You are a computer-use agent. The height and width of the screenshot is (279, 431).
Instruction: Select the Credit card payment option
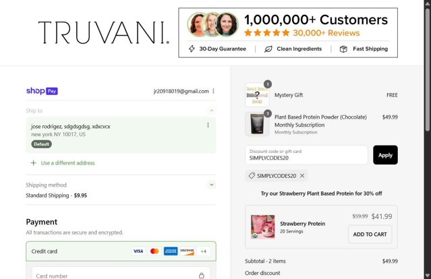click(121, 251)
